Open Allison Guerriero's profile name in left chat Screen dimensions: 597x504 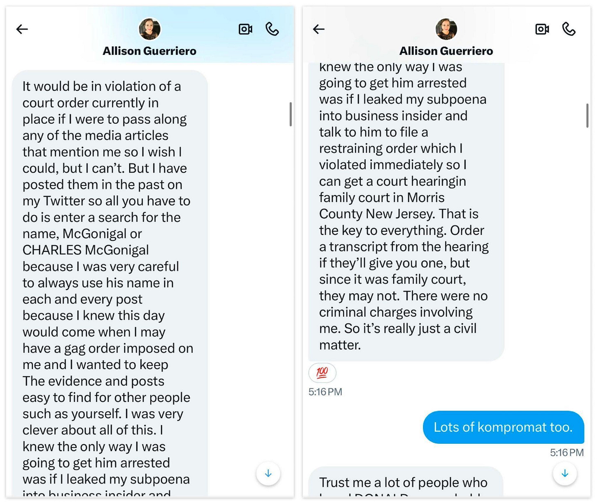pyautogui.click(x=149, y=51)
